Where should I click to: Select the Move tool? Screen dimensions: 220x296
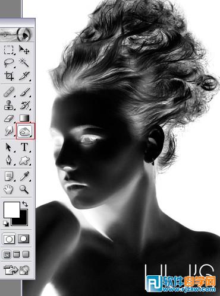pyautogui.click(x=24, y=50)
